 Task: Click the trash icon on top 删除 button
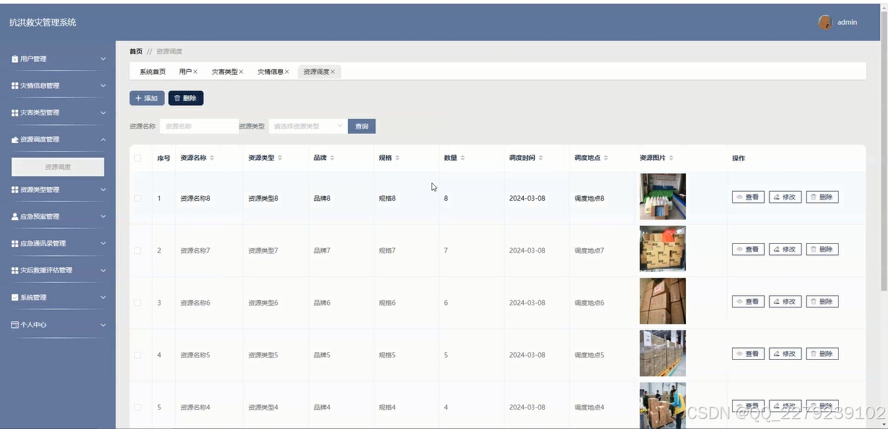178,98
